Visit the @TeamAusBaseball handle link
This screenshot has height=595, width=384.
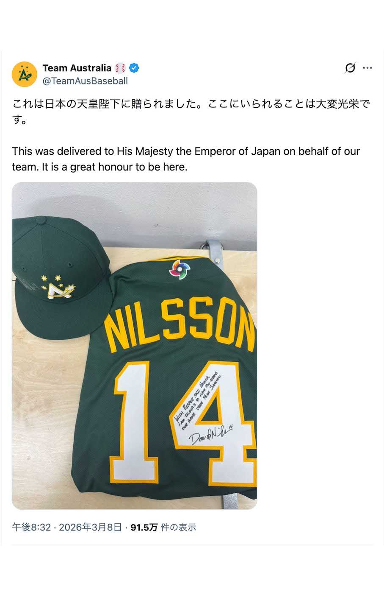click(85, 81)
